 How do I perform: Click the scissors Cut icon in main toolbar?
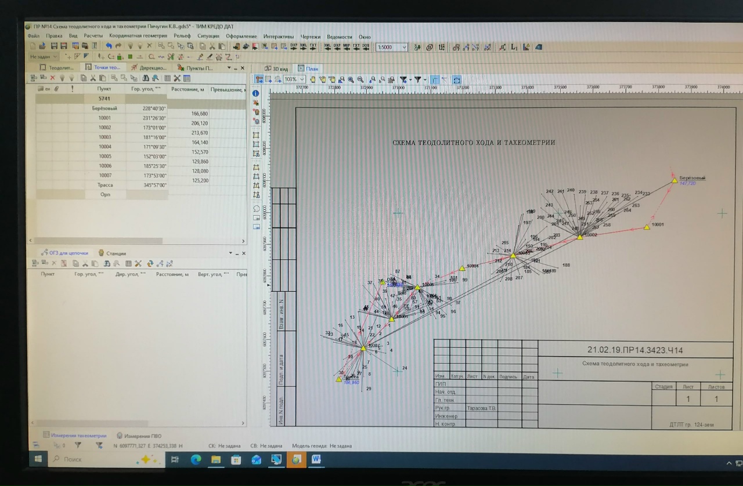coord(212,46)
